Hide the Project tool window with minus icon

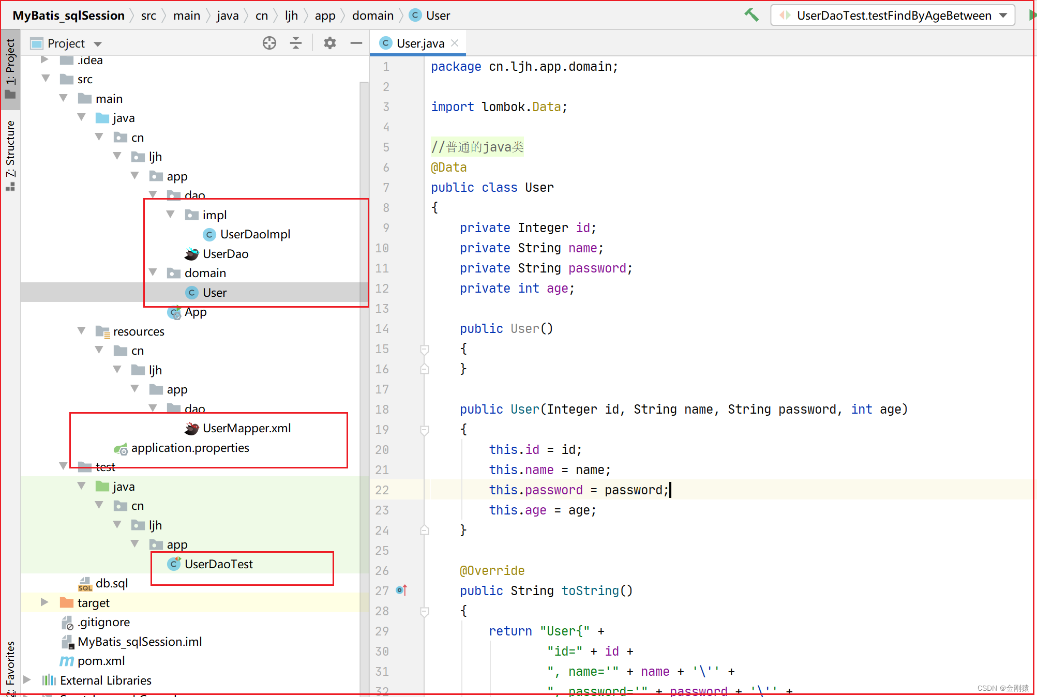(356, 43)
